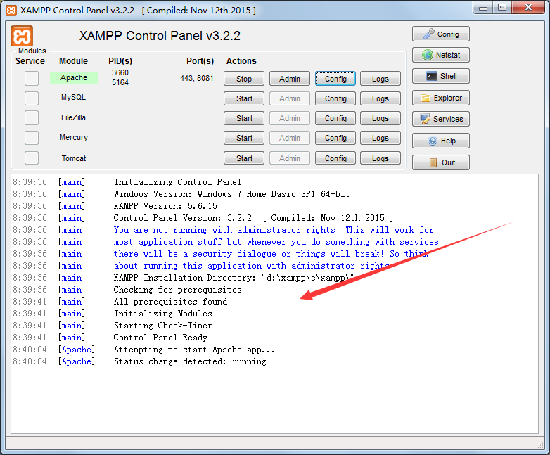Click the XAMPP Installation Directory log line

coord(234,278)
